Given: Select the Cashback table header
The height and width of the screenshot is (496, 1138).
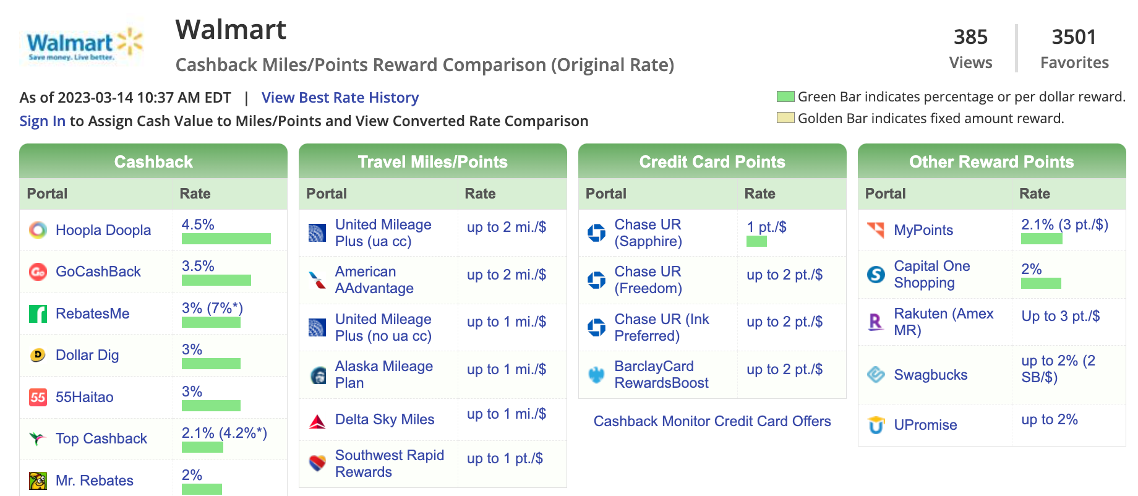Looking at the screenshot, I should (x=153, y=162).
